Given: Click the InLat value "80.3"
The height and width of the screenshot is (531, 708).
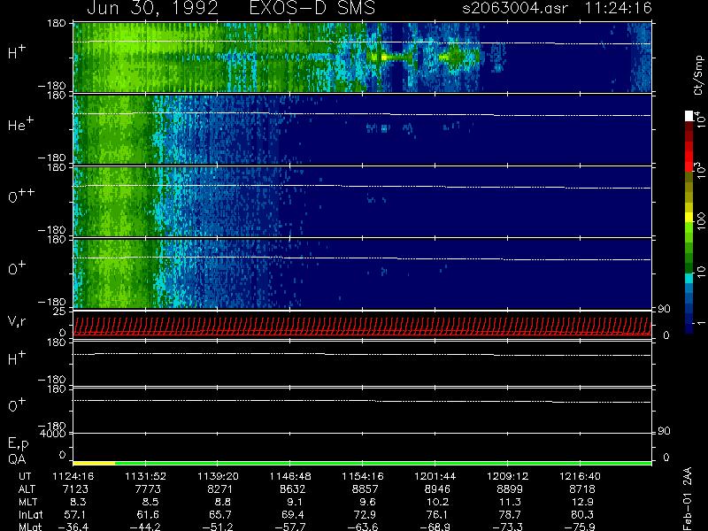Looking at the screenshot, I should pos(582,514).
